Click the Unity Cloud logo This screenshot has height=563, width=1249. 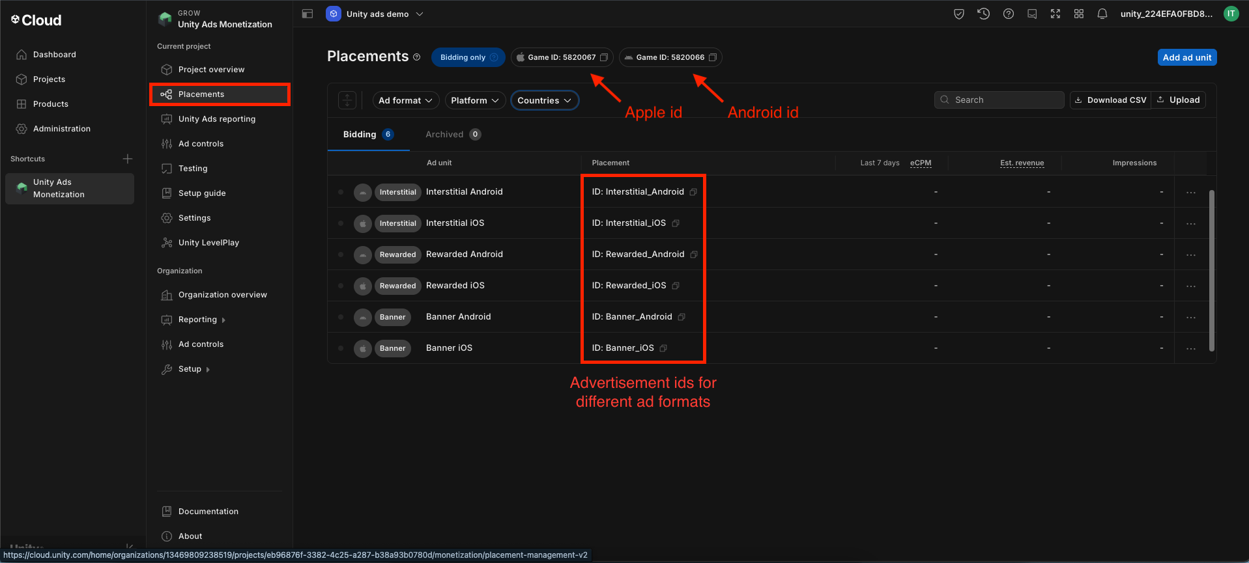click(x=36, y=20)
